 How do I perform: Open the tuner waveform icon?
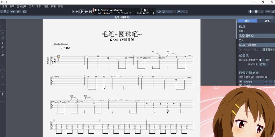(x=268, y=12)
